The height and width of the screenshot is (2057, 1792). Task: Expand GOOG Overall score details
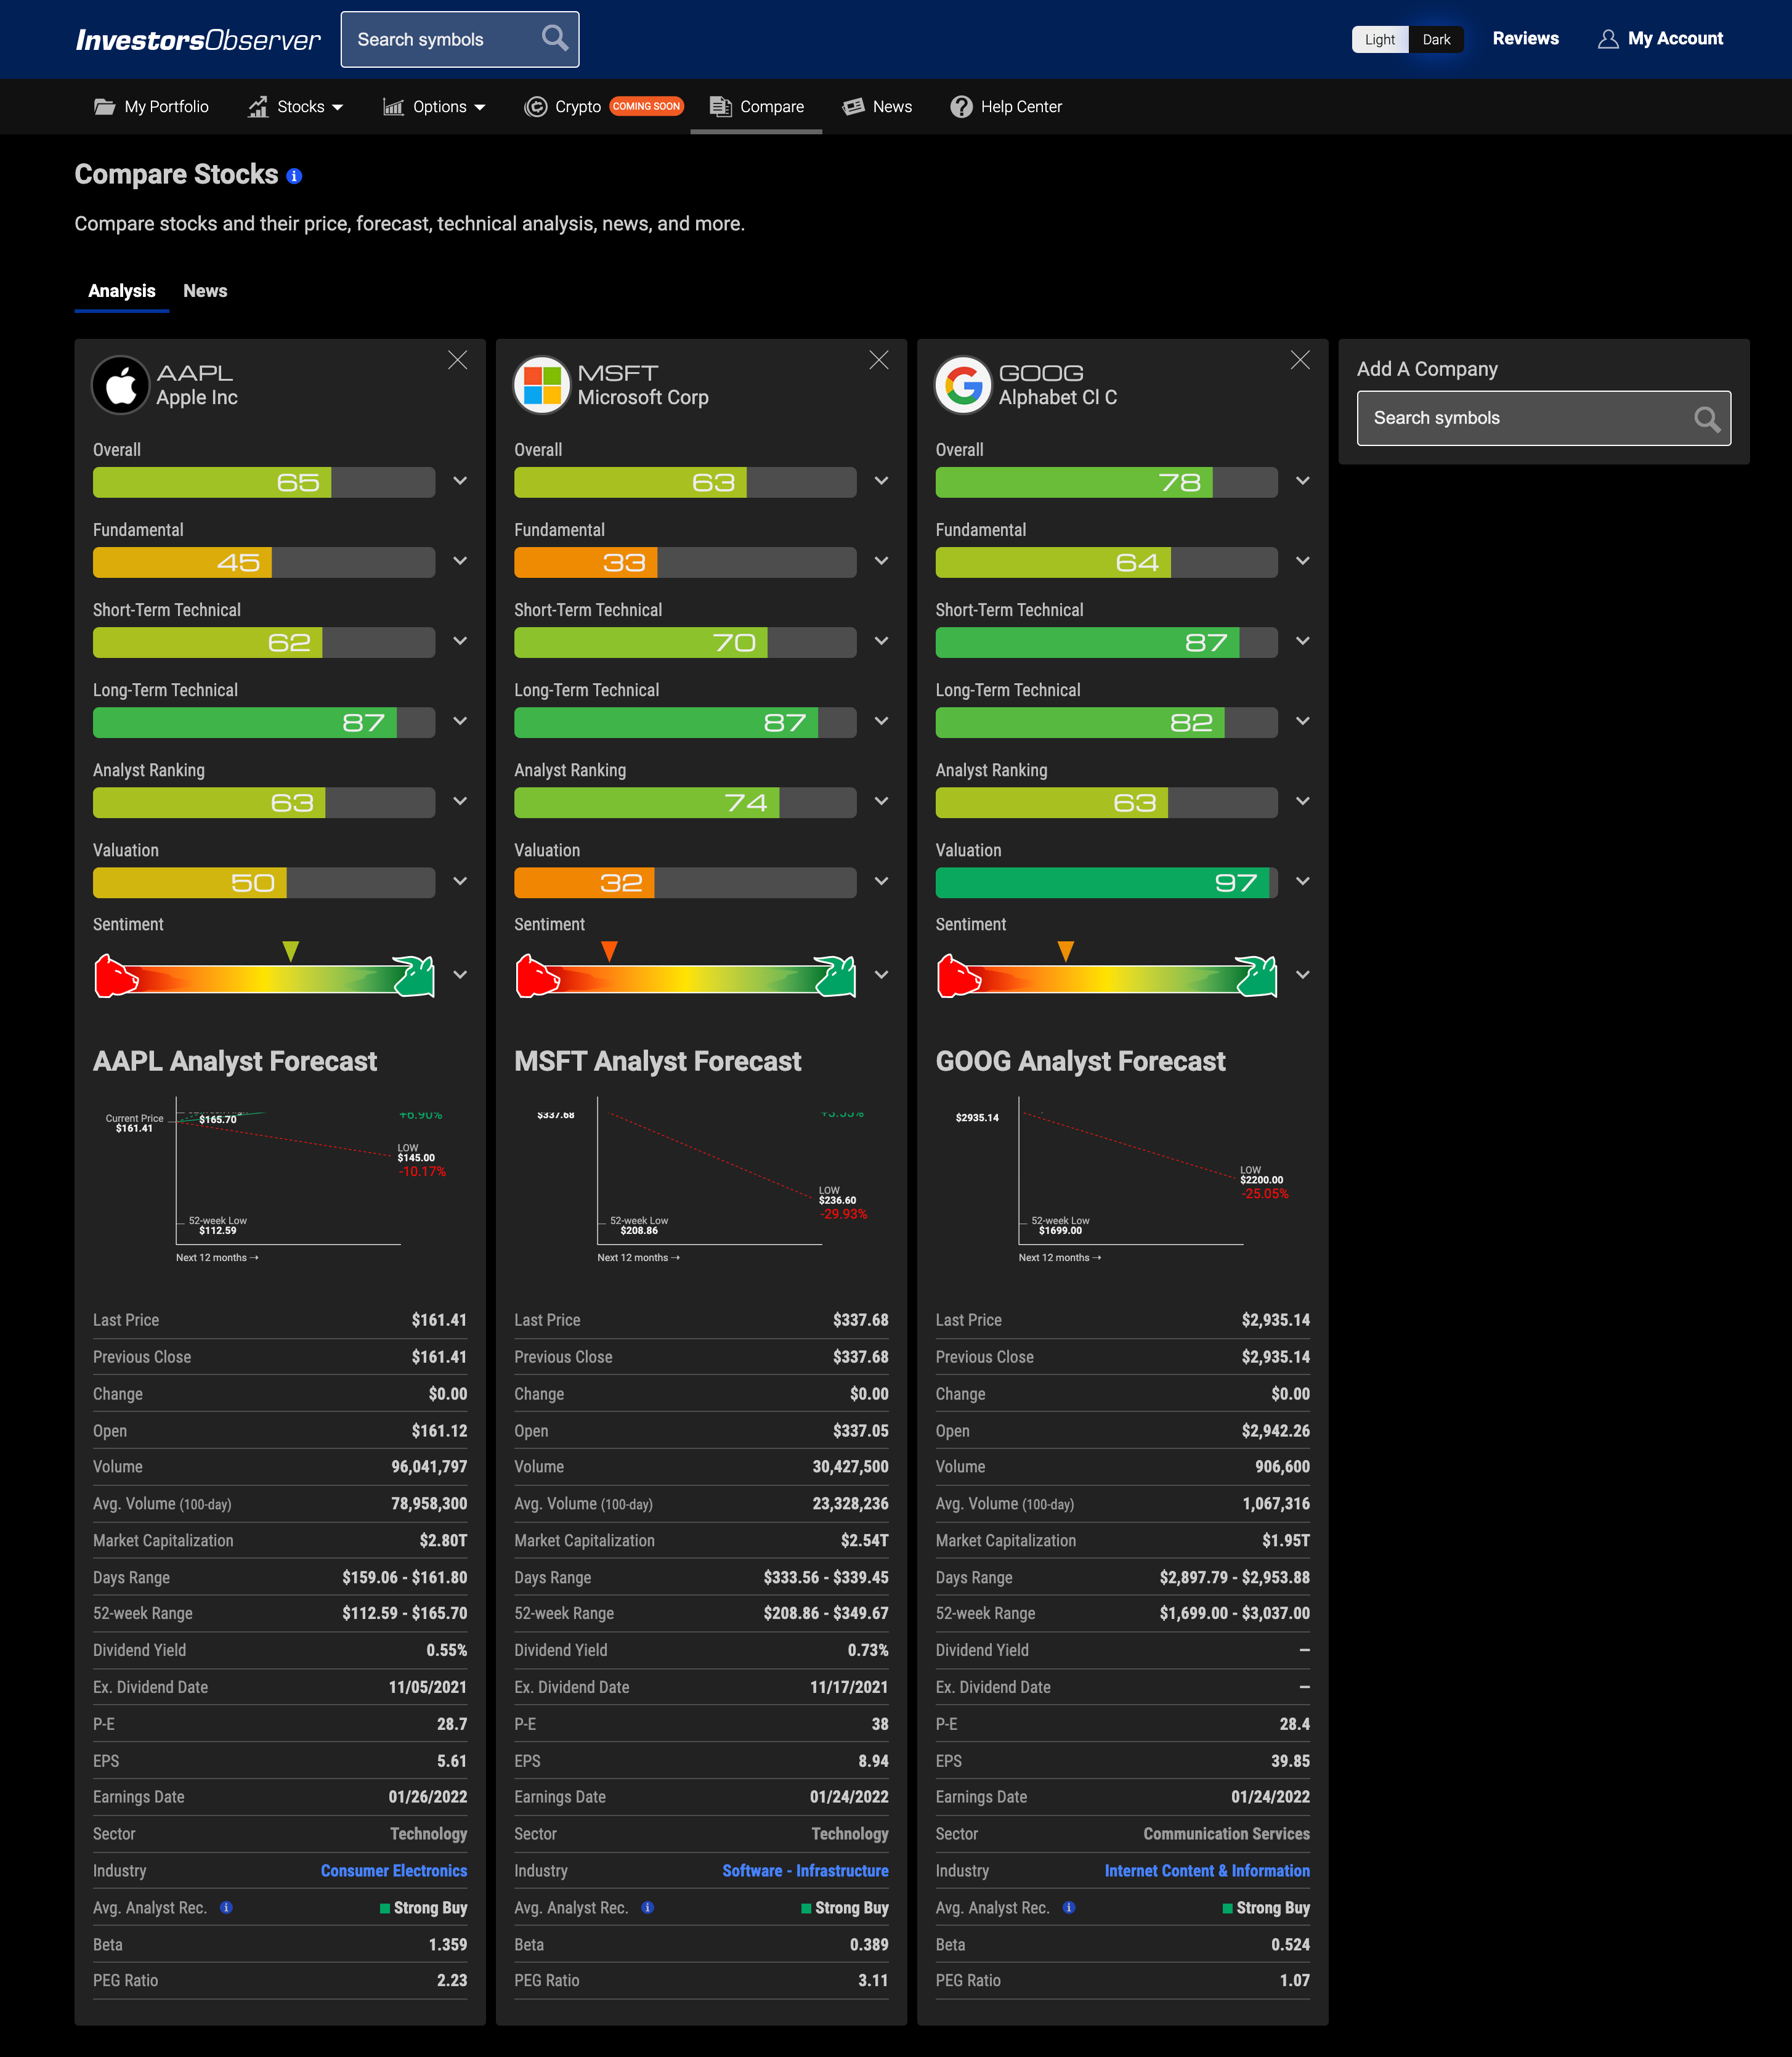1302,481
